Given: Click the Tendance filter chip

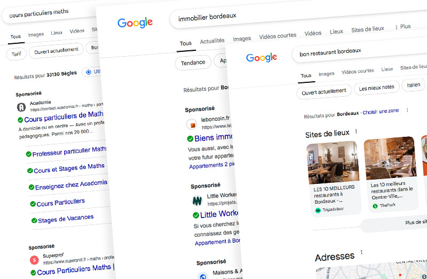Looking at the screenshot, I should click(193, 63).
